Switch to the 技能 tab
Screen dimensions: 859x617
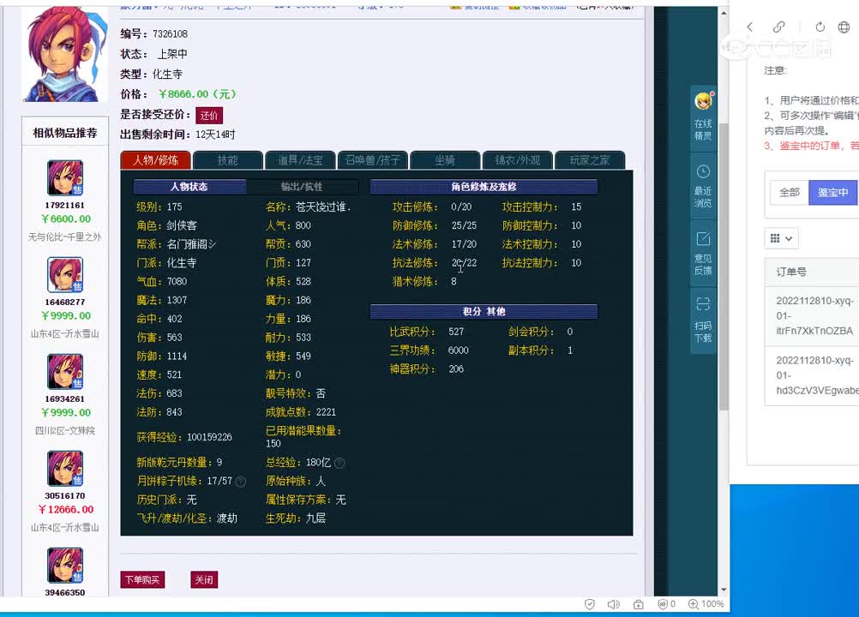(228, 160)
